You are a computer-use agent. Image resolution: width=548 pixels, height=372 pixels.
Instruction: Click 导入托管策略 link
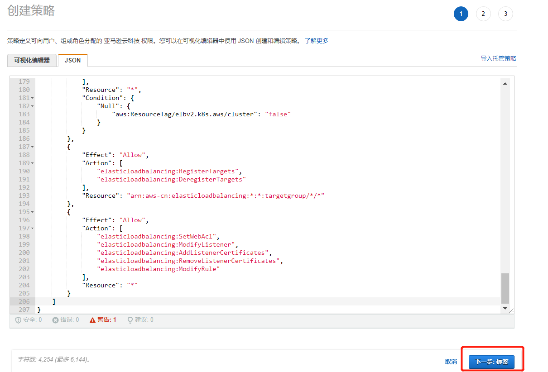click(498, 58)
